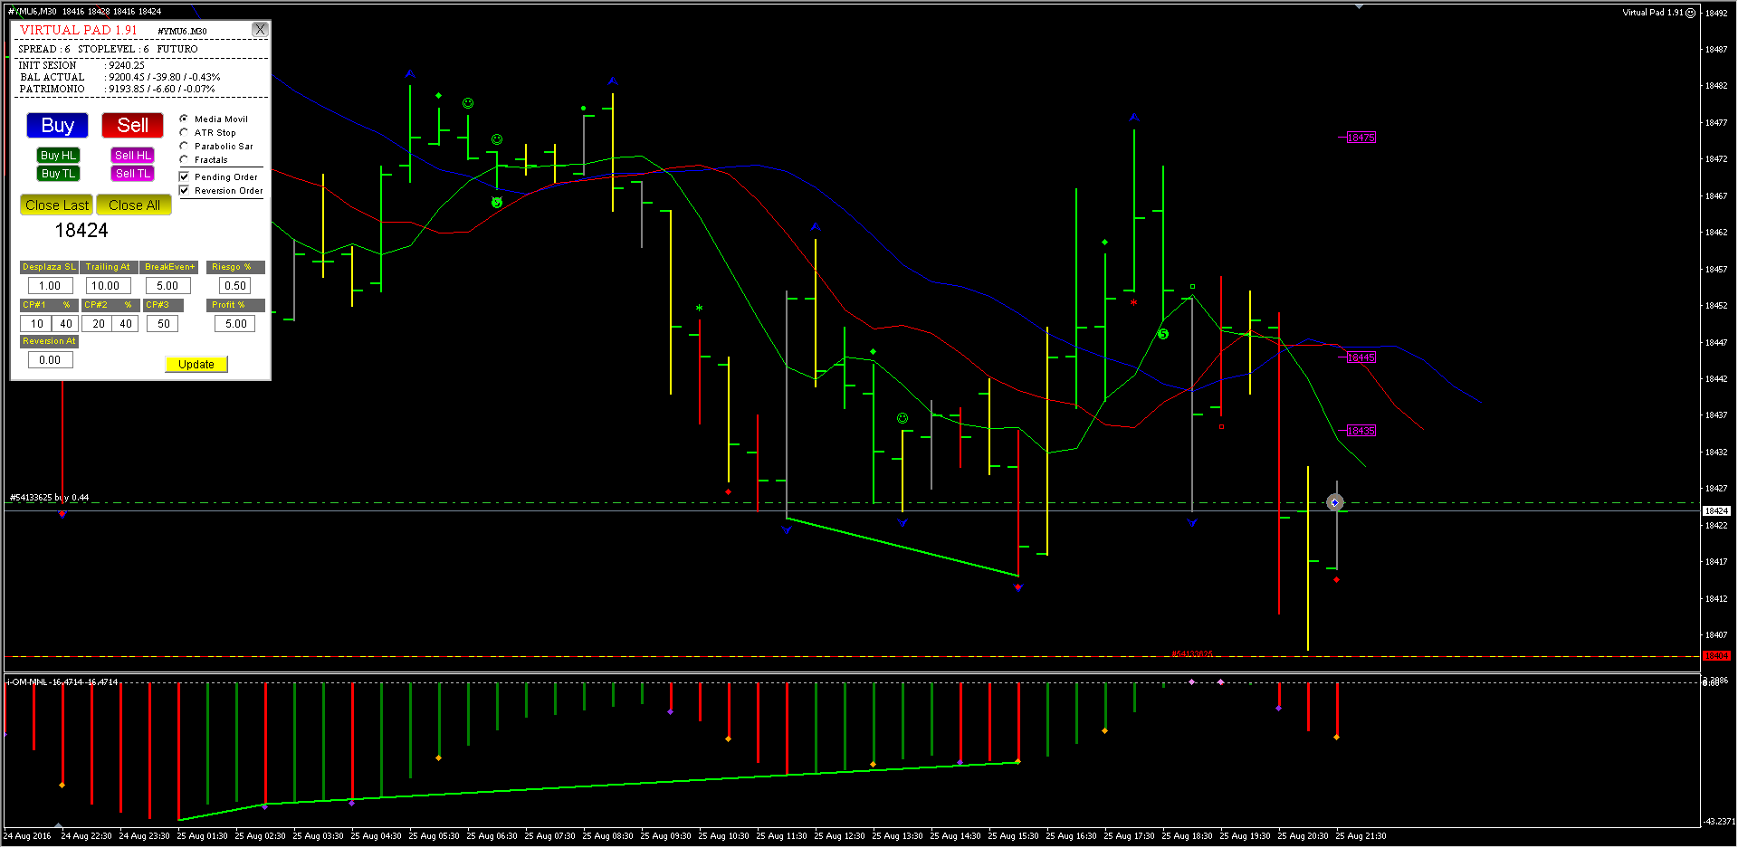Select the ATR Stop radio option
The height and width of the screenshot is (848, 1738).
(x=185, y=132)
